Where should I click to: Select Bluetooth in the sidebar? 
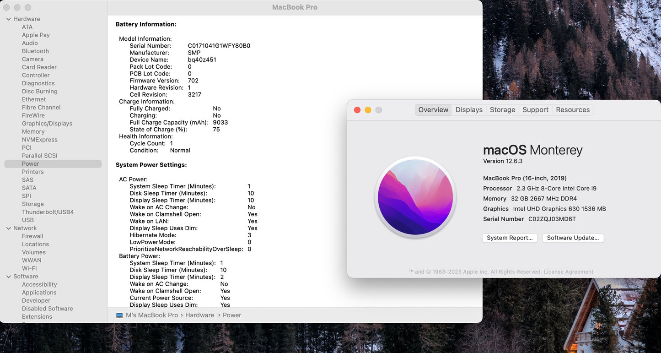tap(35, 51)
